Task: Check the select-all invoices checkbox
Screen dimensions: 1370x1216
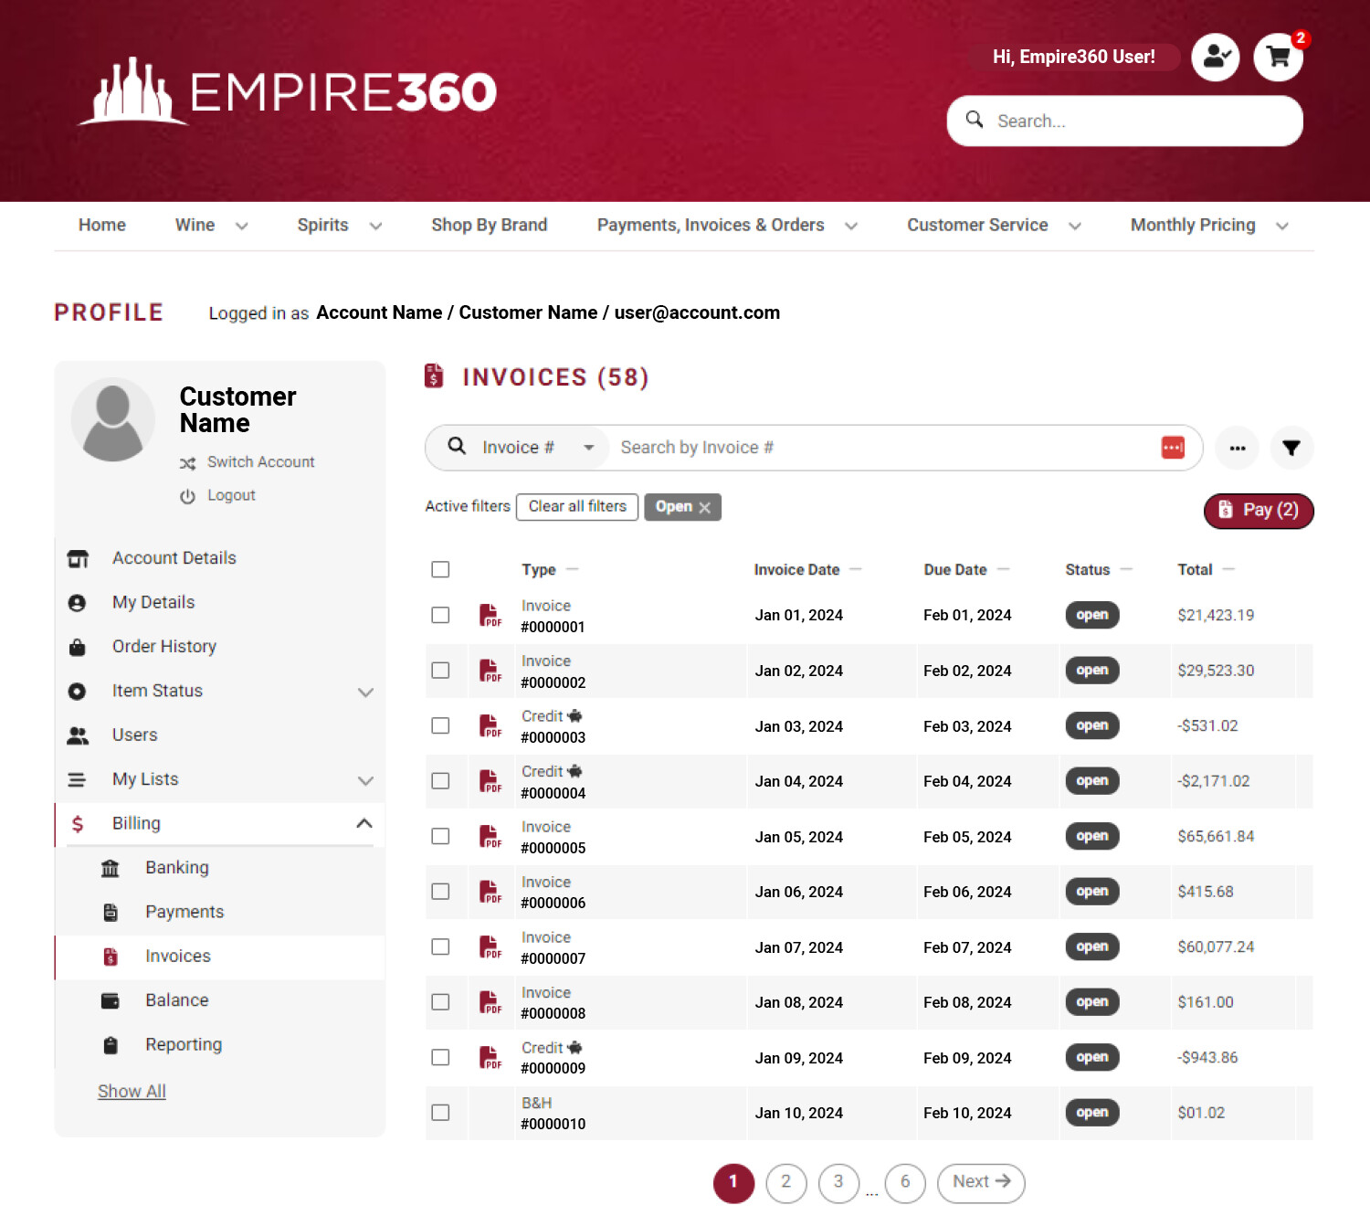Action: pyautogui.click(x=440, y=569)
